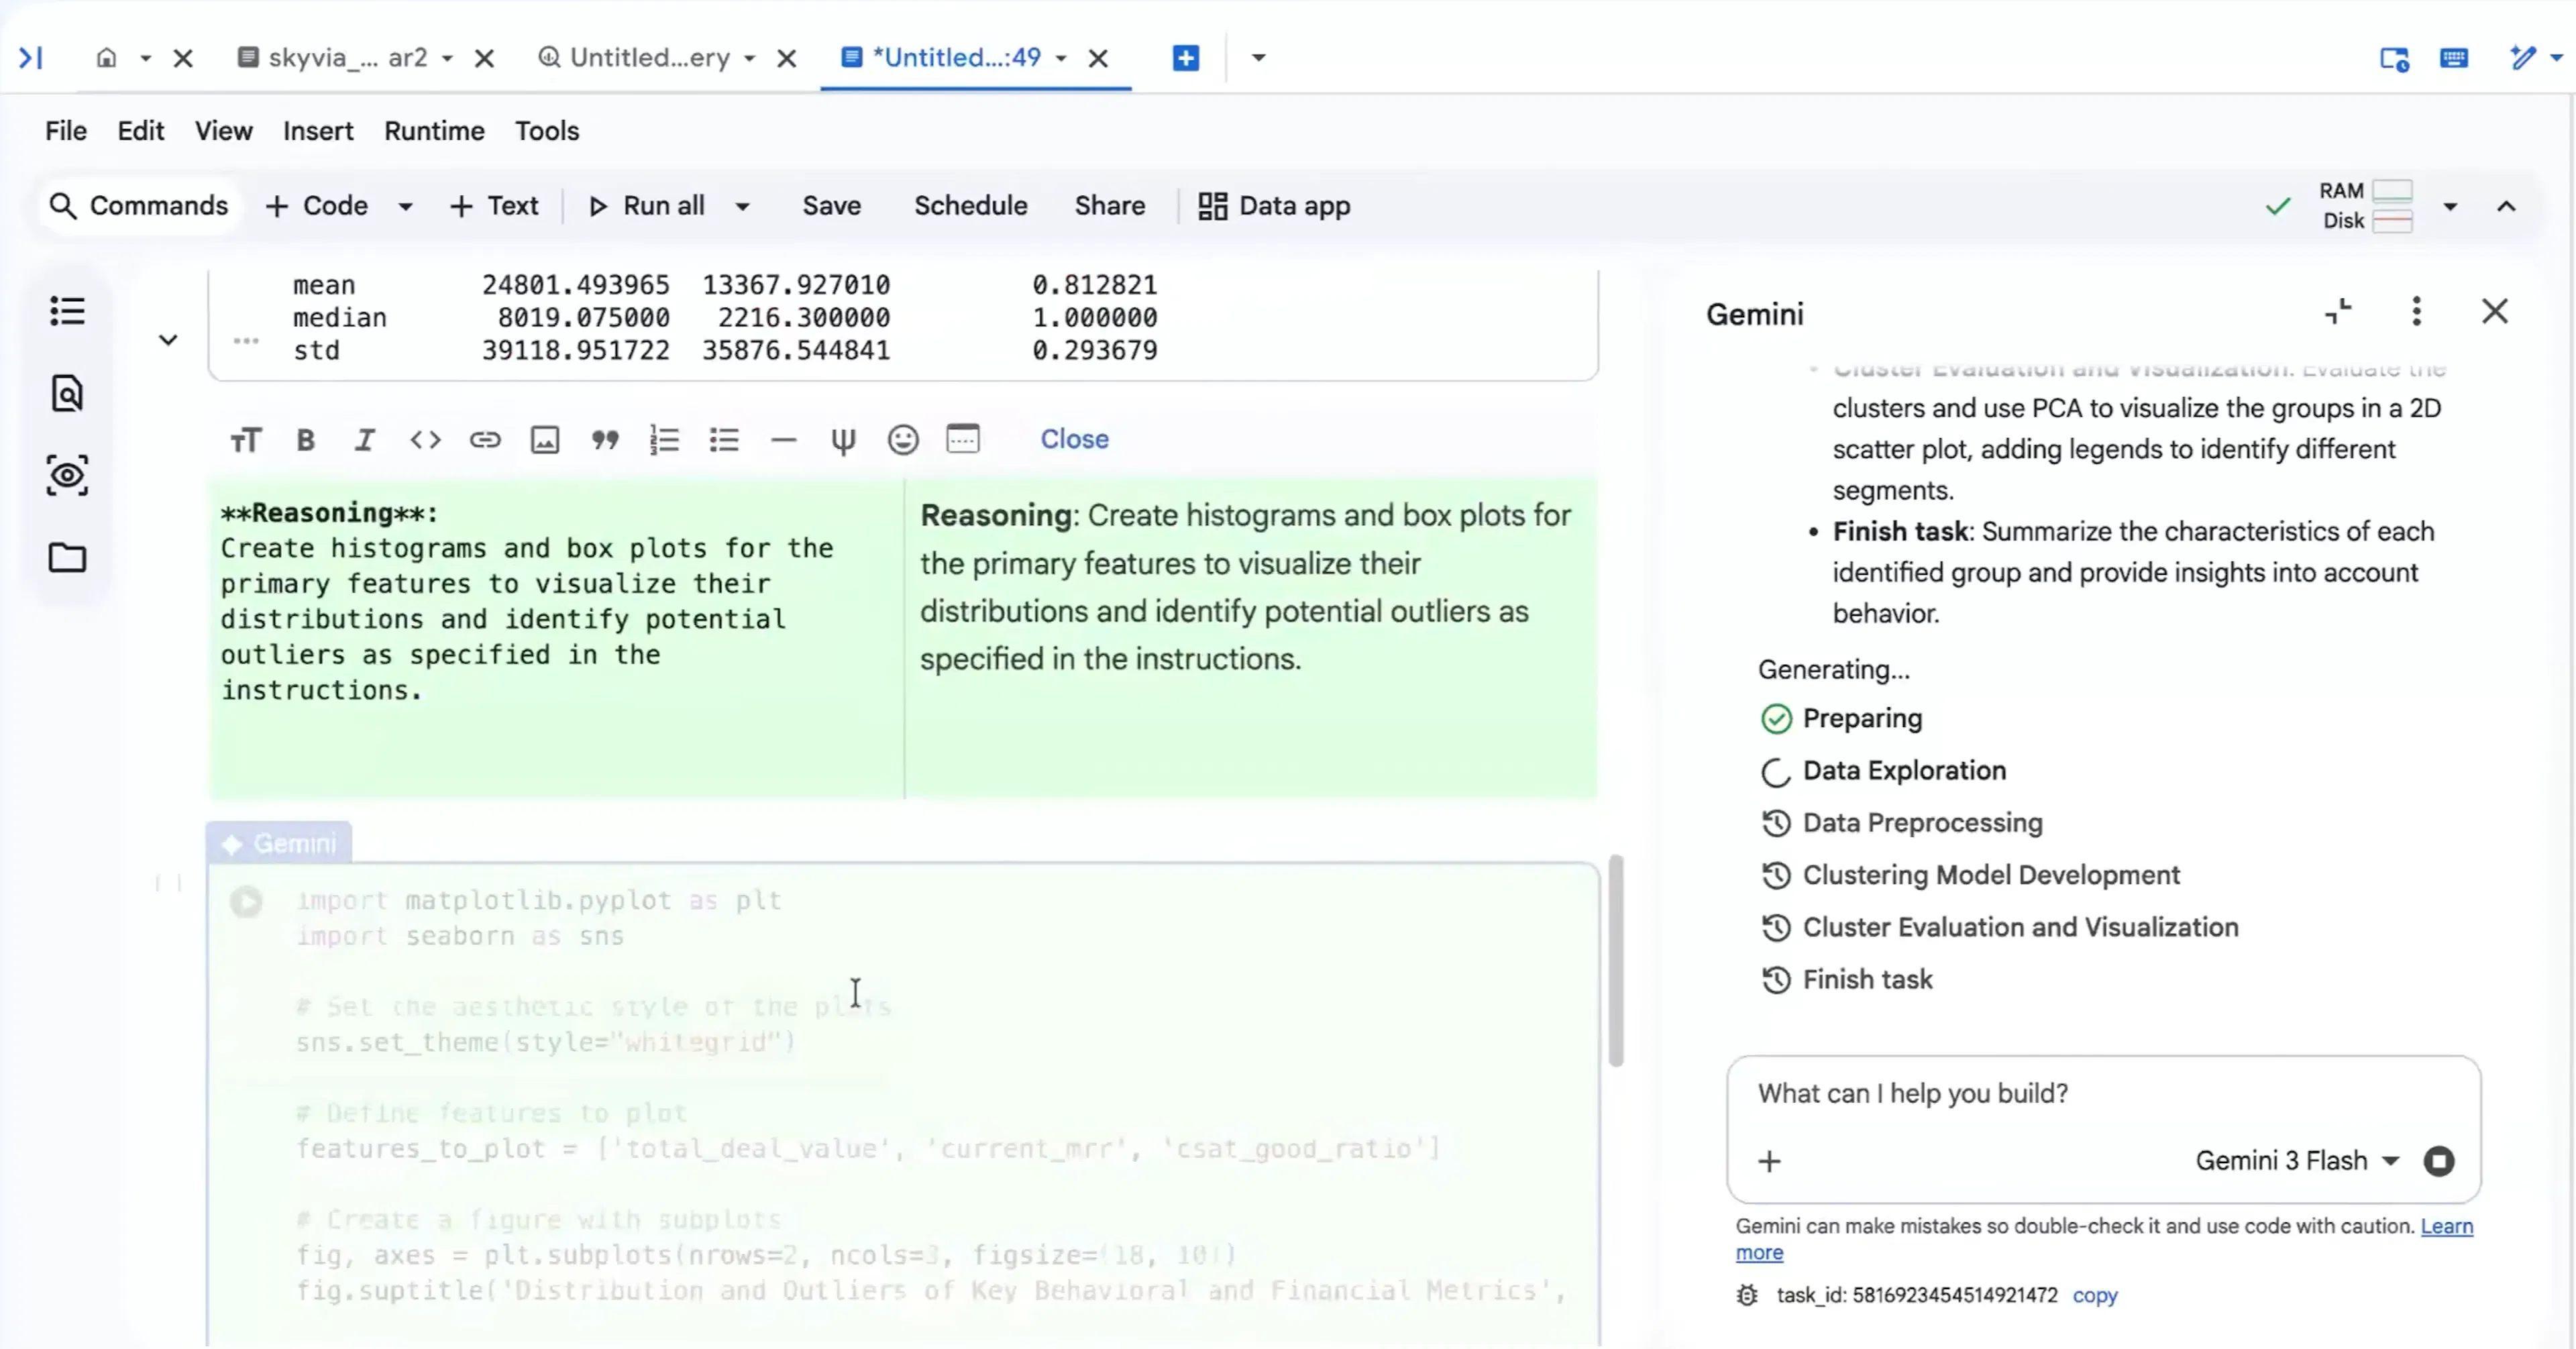Follow the Learn more link
This screenshot has width=2576, height=1349.
tap(2446, 1226)
